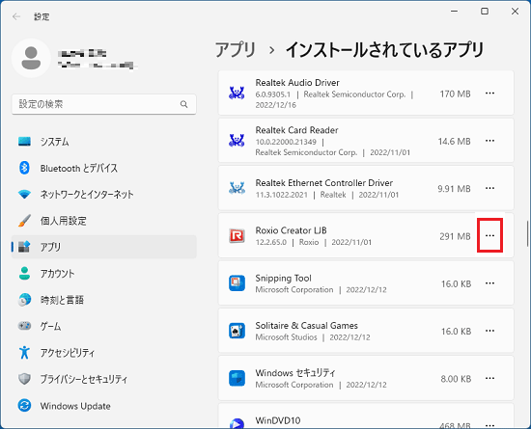The height and width of the screenshot is (429, 531).
Task: Click the アプリ breadcrumb link
Action: (236, 50)
